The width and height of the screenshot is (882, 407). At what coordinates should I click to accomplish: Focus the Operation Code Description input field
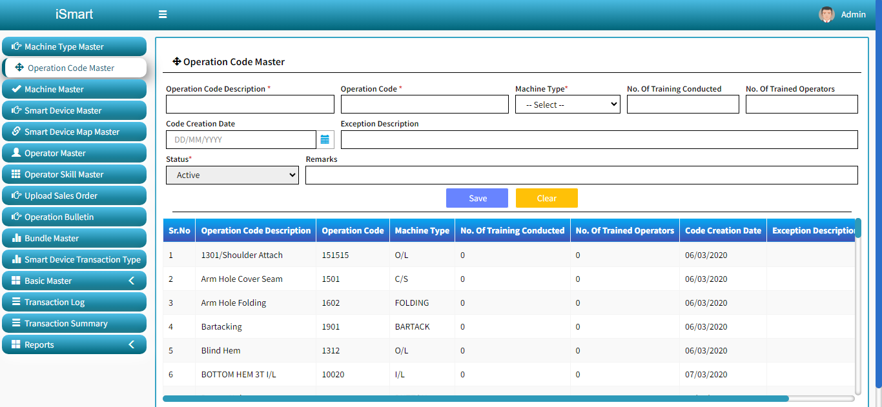point(250,104)
